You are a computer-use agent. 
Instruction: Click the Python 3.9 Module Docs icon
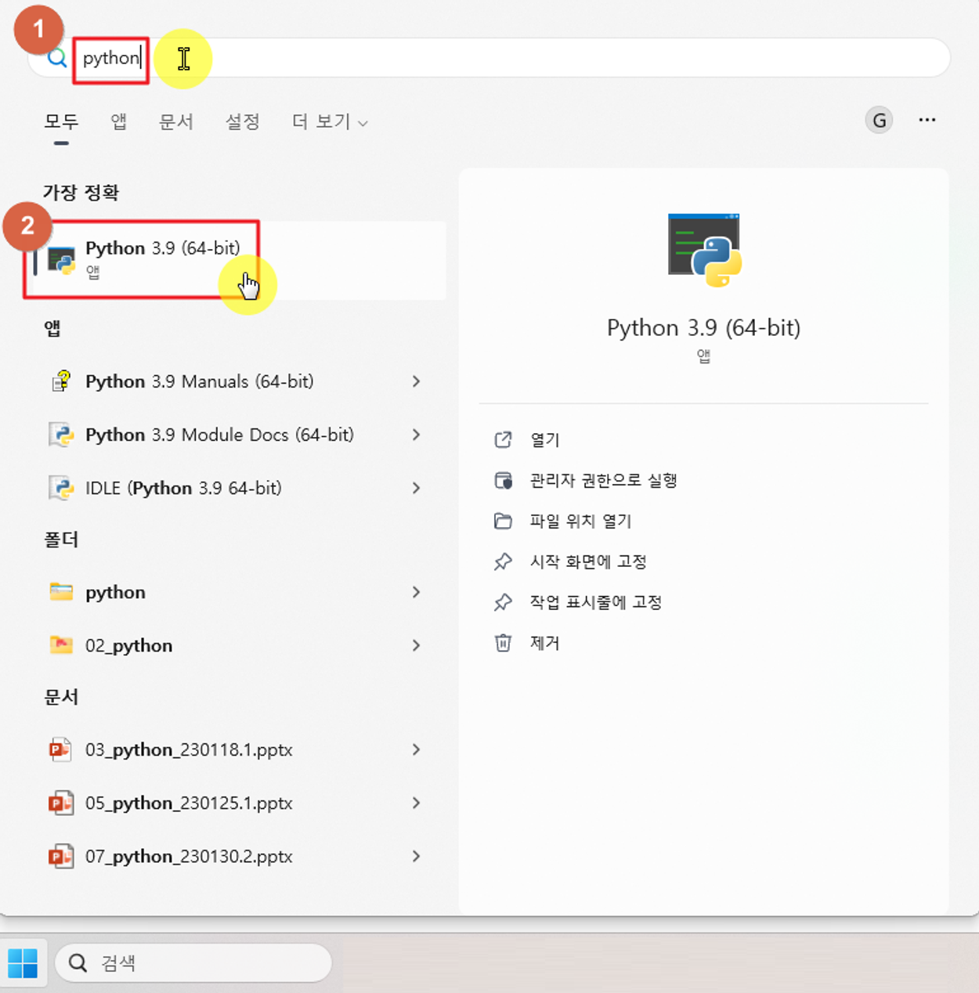pyautogui.click(x=61, y=435)
